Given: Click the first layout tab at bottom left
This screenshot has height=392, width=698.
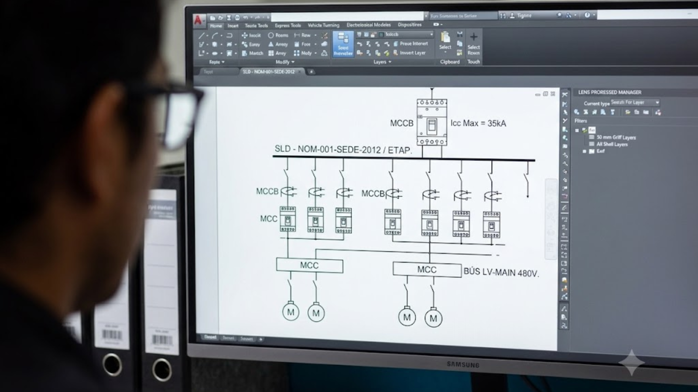Looking at the screenshot, I should point(210,338).
